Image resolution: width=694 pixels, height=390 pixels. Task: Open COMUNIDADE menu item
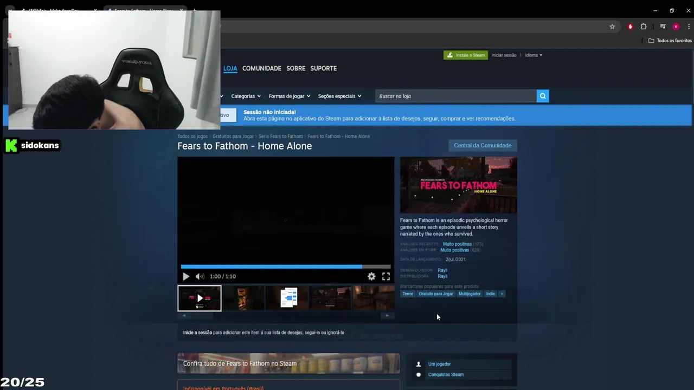click(x=262, y=68)
